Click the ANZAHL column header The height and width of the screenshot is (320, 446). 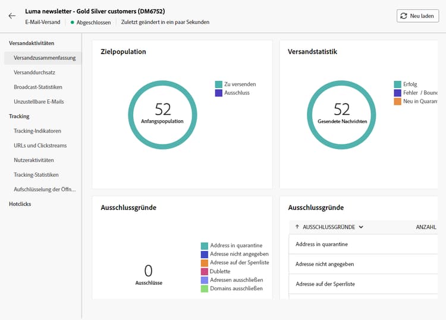(426, 227)
